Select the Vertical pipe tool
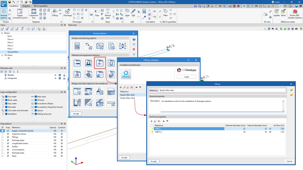The width and height of the screenshot is (303, 170). point(108,14)
